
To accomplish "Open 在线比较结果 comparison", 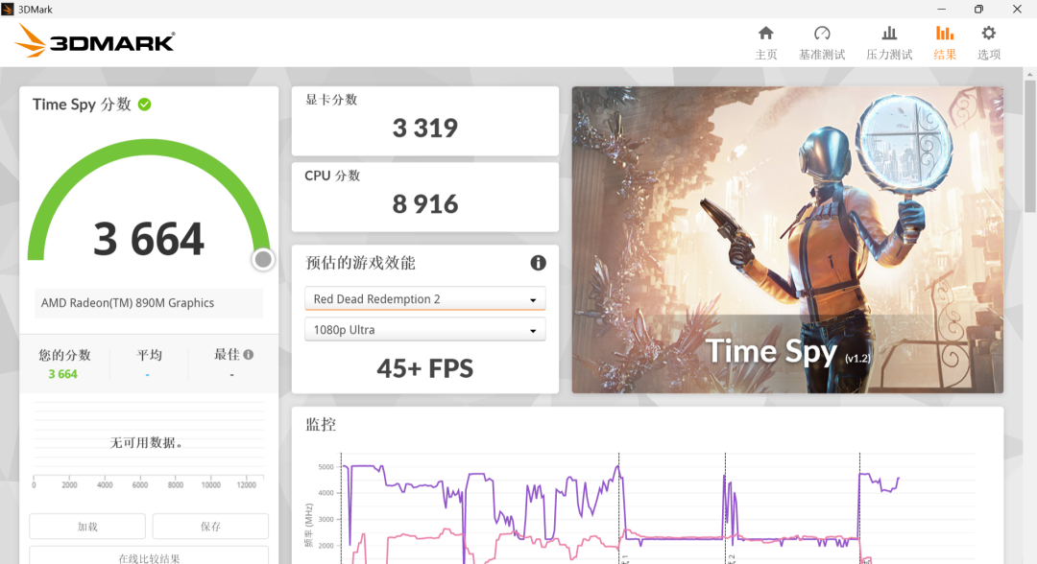I will pyautogui.click(x=149, y=558).
